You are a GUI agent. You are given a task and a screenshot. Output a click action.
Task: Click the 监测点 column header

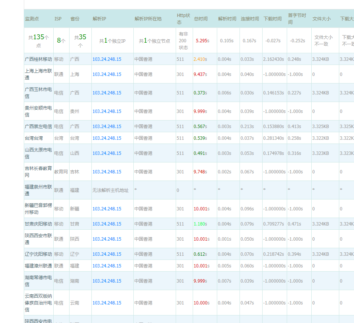click(32, 19)
